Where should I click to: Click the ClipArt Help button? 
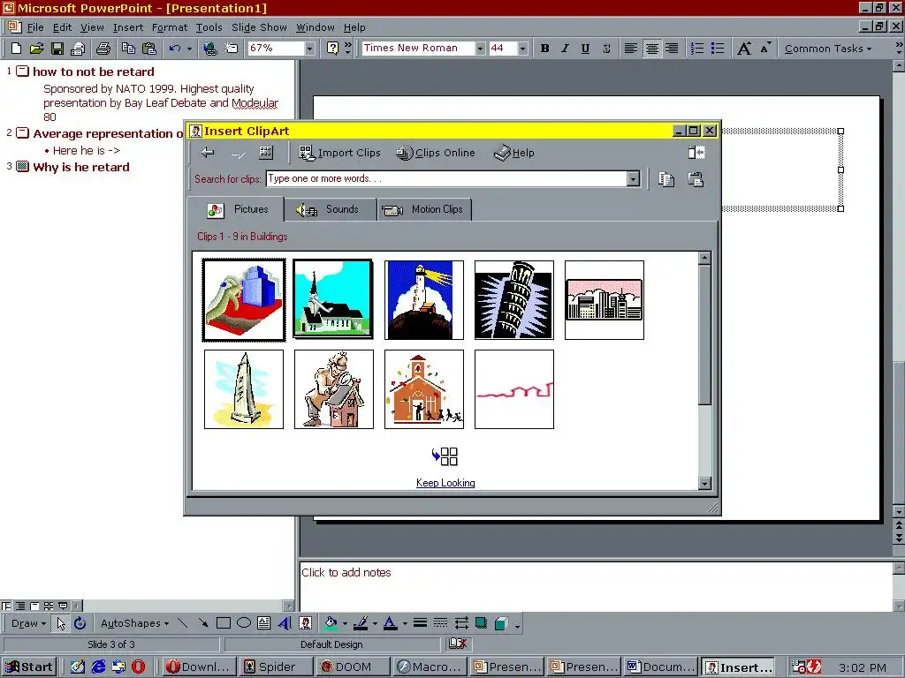click(515, 153)
